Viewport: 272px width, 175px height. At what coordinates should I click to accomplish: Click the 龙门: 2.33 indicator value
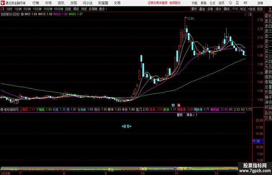(x=142, y=110)
